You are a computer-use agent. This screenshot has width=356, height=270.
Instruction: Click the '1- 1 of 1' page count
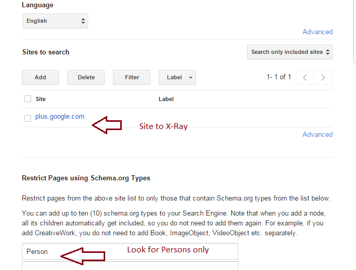tap(279, 77)
